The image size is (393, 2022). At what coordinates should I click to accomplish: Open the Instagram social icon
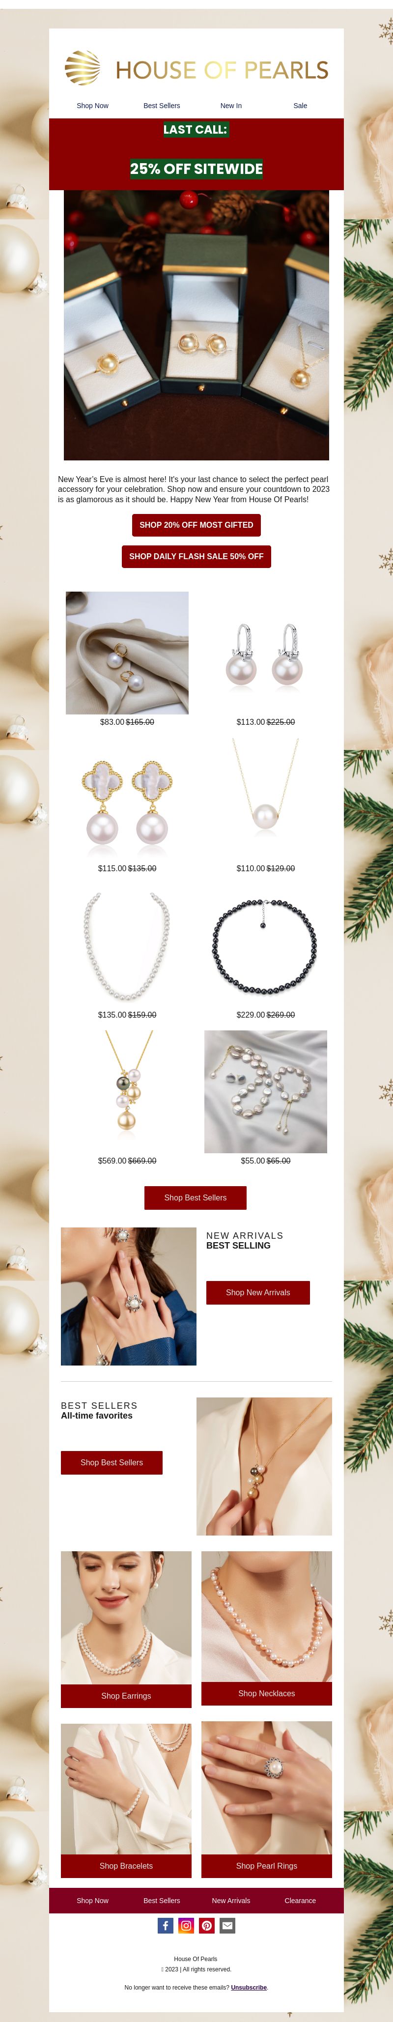click(x=186, y=1926)
